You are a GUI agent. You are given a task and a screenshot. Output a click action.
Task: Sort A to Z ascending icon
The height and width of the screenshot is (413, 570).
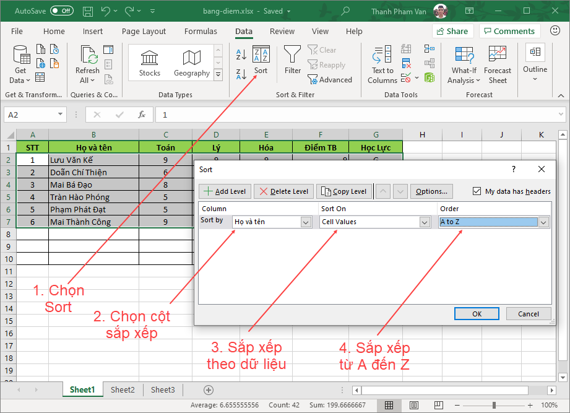[241, 54]
